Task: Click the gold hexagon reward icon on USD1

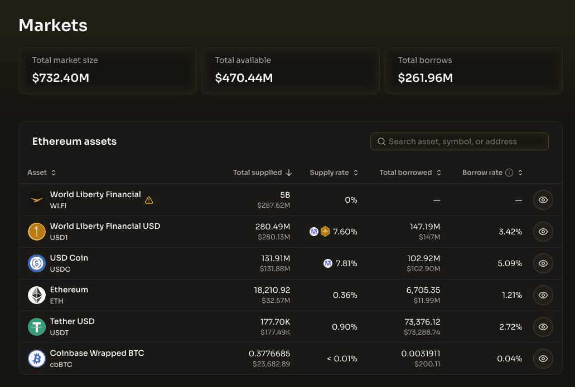Action: coord(325,232)
